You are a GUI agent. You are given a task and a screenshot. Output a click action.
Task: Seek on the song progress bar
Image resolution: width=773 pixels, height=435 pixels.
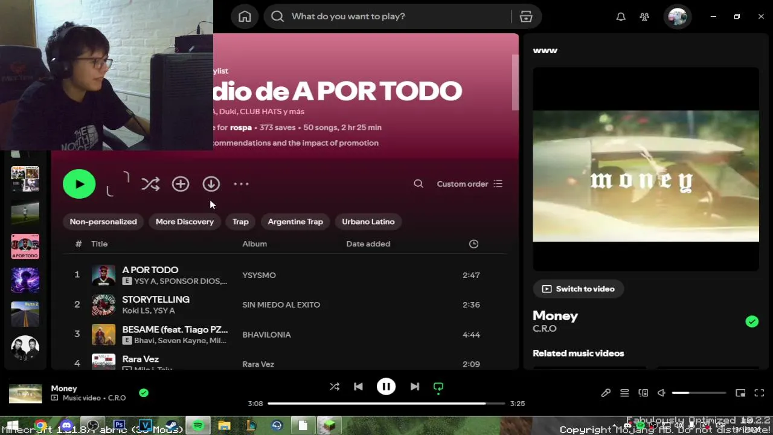tap(386, 404)
